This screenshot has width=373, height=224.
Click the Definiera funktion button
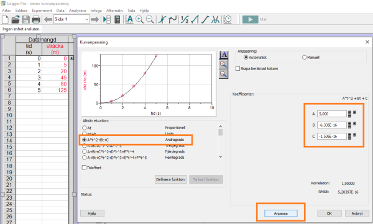(170, 179)
